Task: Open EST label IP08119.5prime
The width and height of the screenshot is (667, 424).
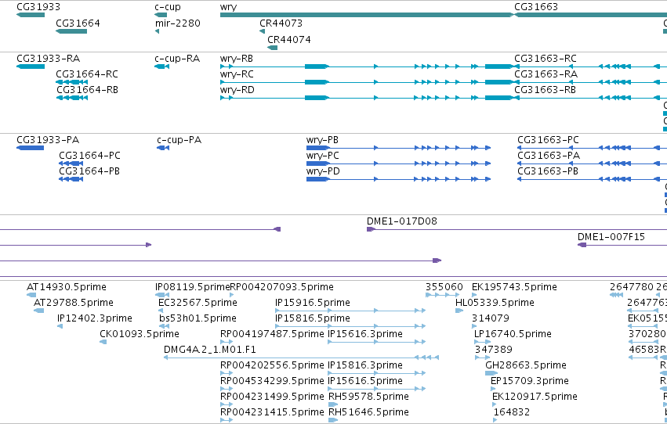Action: [x=192, y=287]
